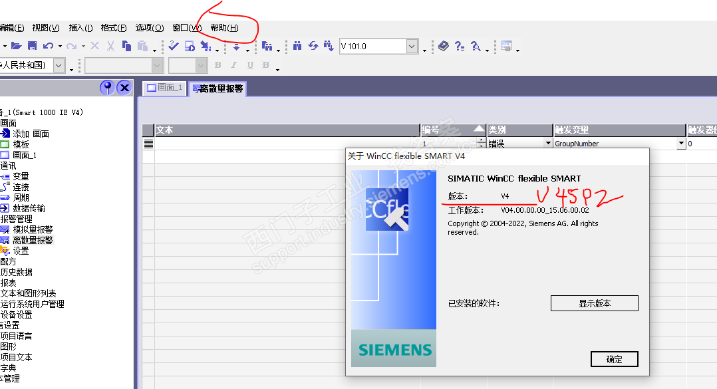
Task: Select 模拟量报警 in project tree
Action: (33, 229)
